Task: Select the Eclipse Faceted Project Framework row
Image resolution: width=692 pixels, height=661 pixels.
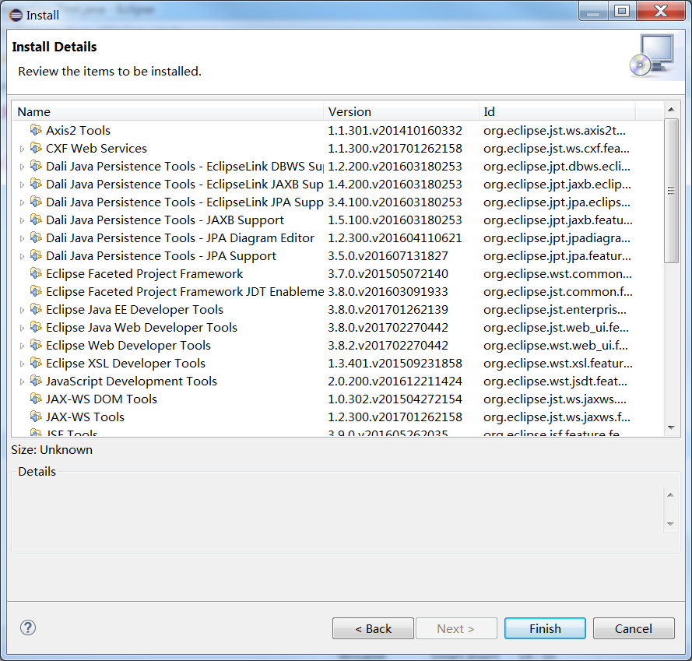Action: tap(338, 274)
